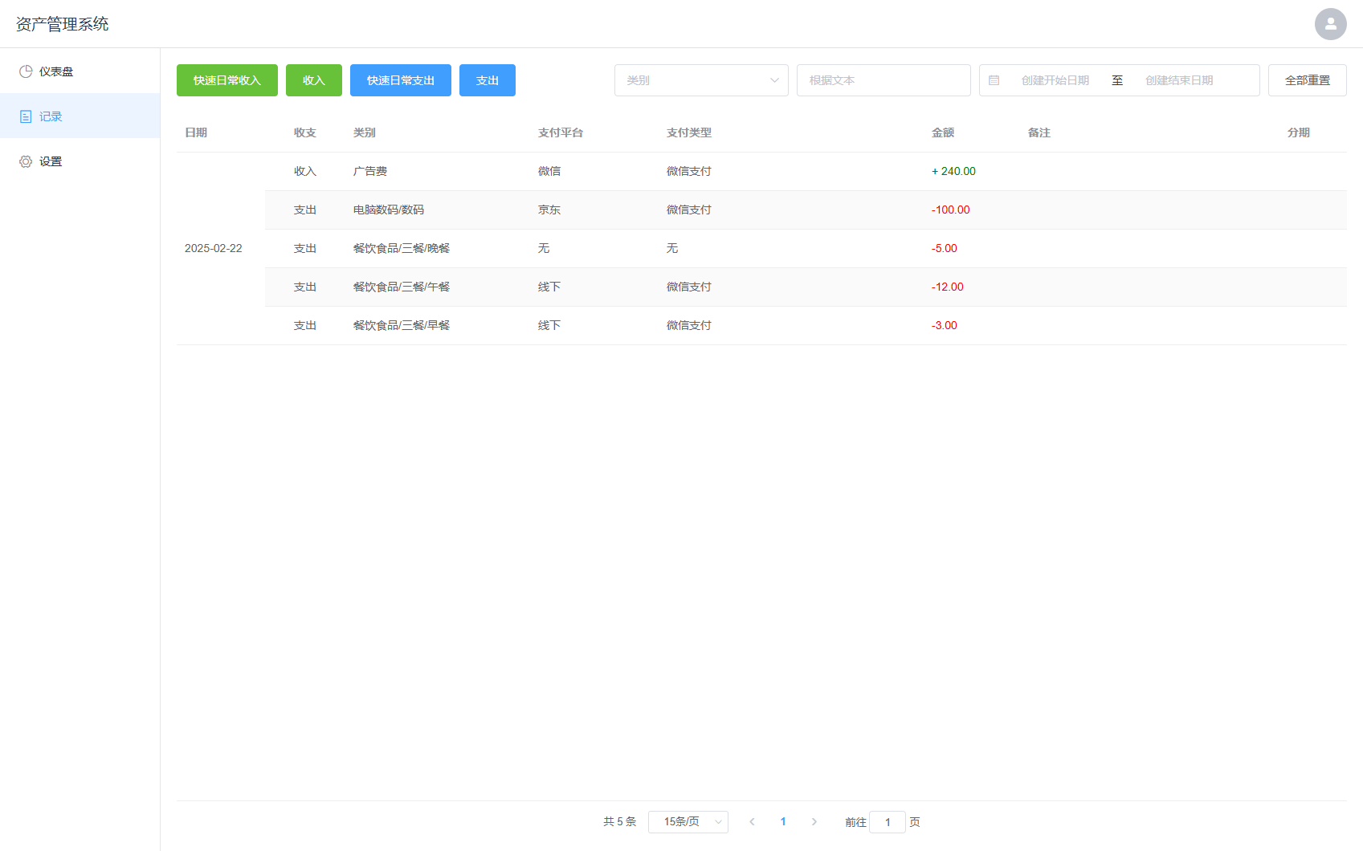Click the -5.00 amount
The height and width of the screenshot is (851, 1363).
(945, 248)
